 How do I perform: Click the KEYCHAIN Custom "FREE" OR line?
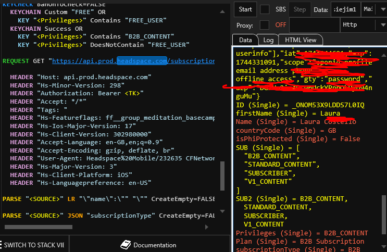click(58, 12)
